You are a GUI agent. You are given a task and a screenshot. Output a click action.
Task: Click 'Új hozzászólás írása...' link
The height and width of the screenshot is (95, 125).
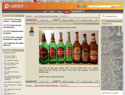(x=111, y=16)
